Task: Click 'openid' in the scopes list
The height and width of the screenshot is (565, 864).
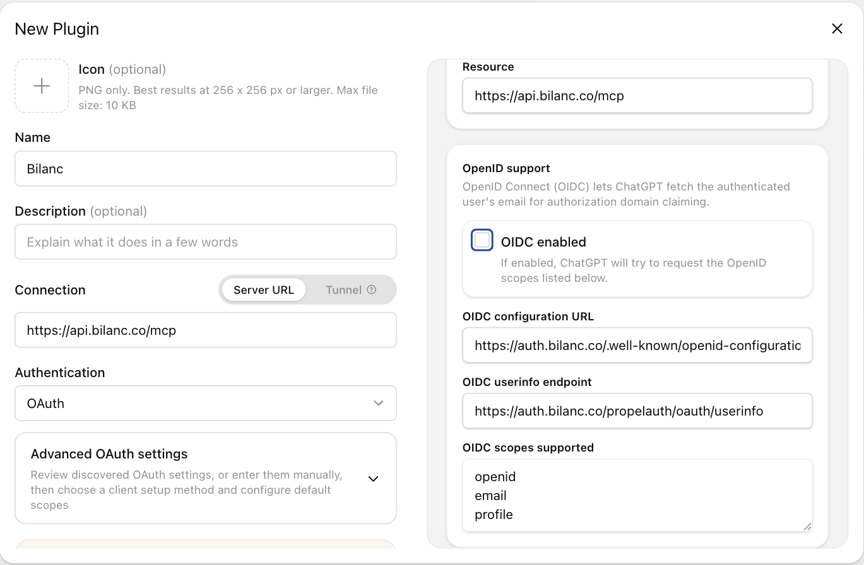Action: [495, 477]
